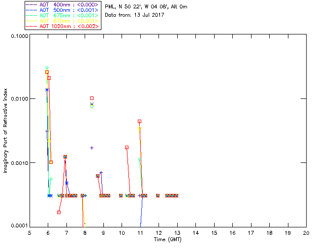Select the red dashed line sample in legend

point(31,26)
